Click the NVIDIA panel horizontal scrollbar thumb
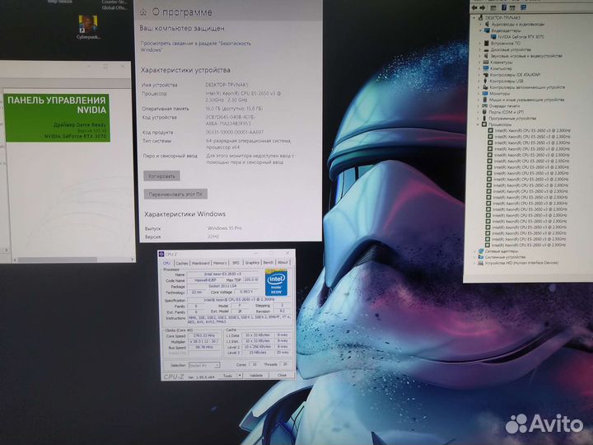Image resolution: width=593 pixels, height=445 pixels. click(58, 260)
